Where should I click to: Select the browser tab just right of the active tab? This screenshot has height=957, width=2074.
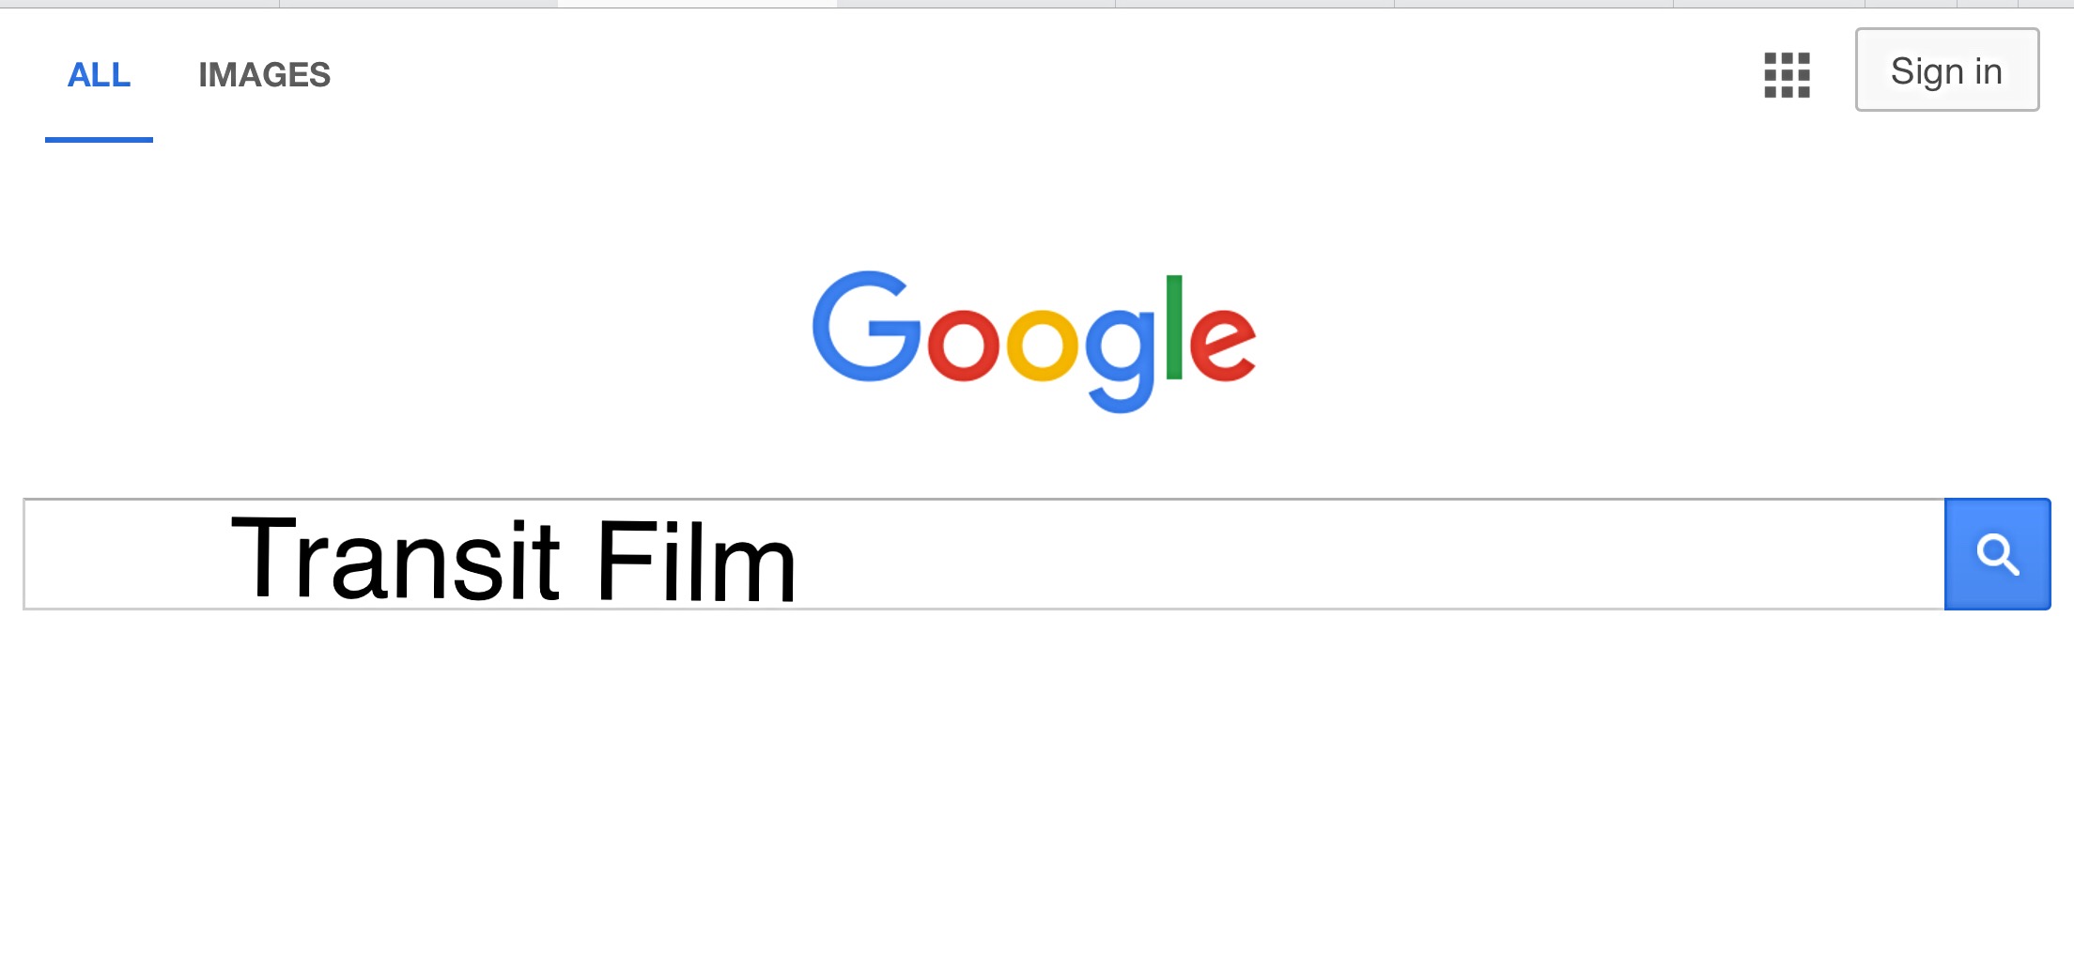click(x=976, y=4)
